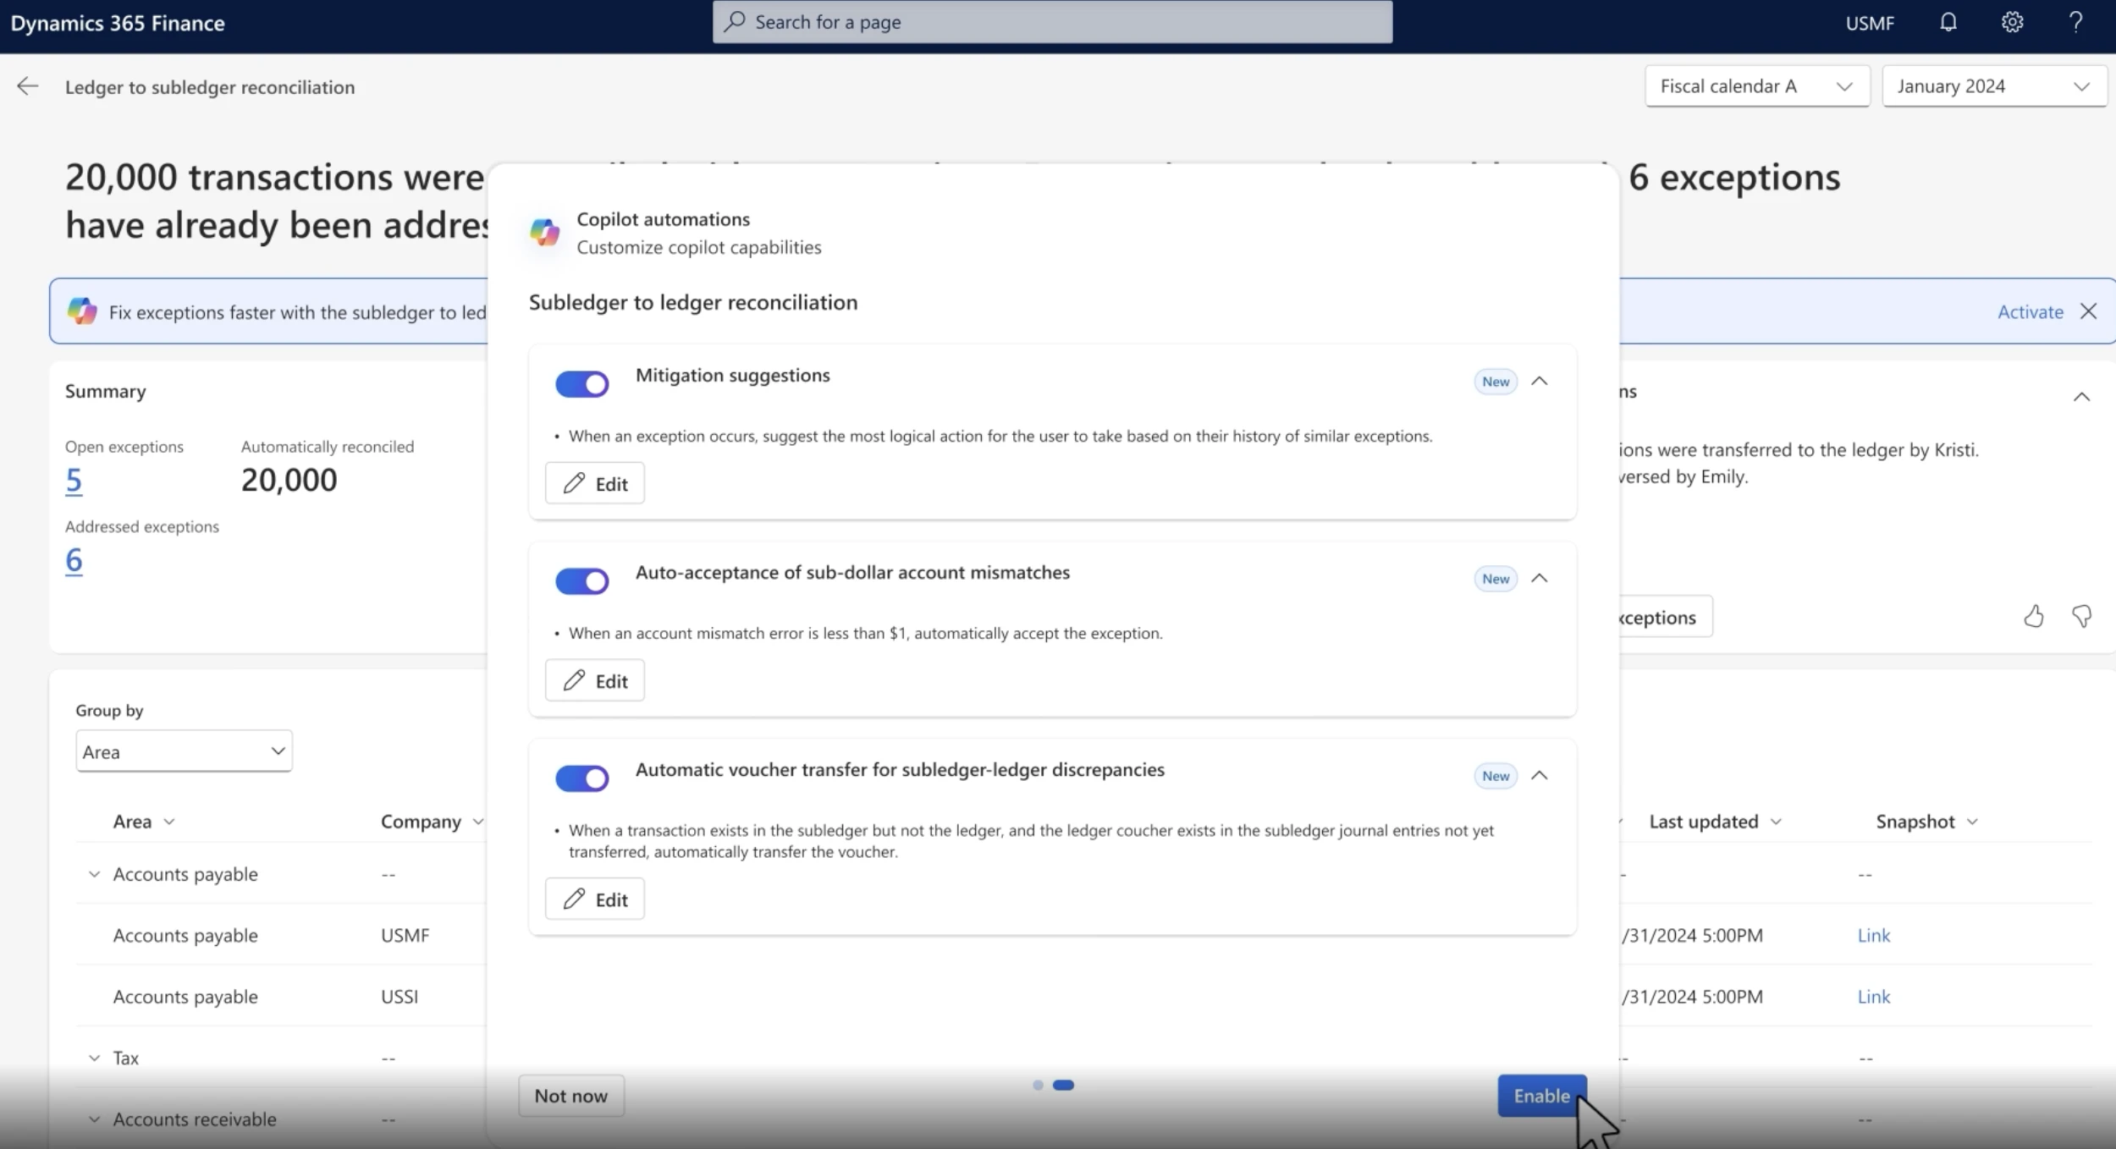Collapse the Mitigation suggestions card
This screenshot has height=1149, width=2116.
coord(1540,382)
